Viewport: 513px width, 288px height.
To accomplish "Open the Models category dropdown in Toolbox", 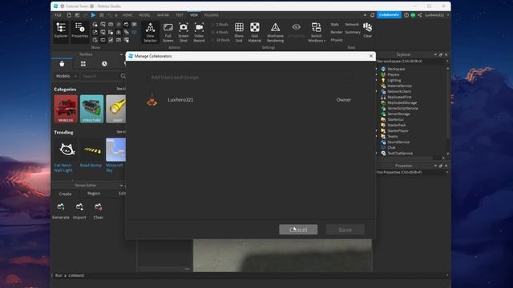I will coord(66,76).
